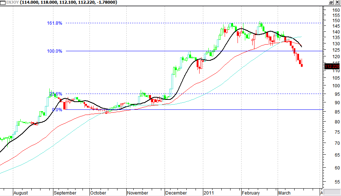Click the 65 price axis value
The image size is (341, 196).
(337, 155)
